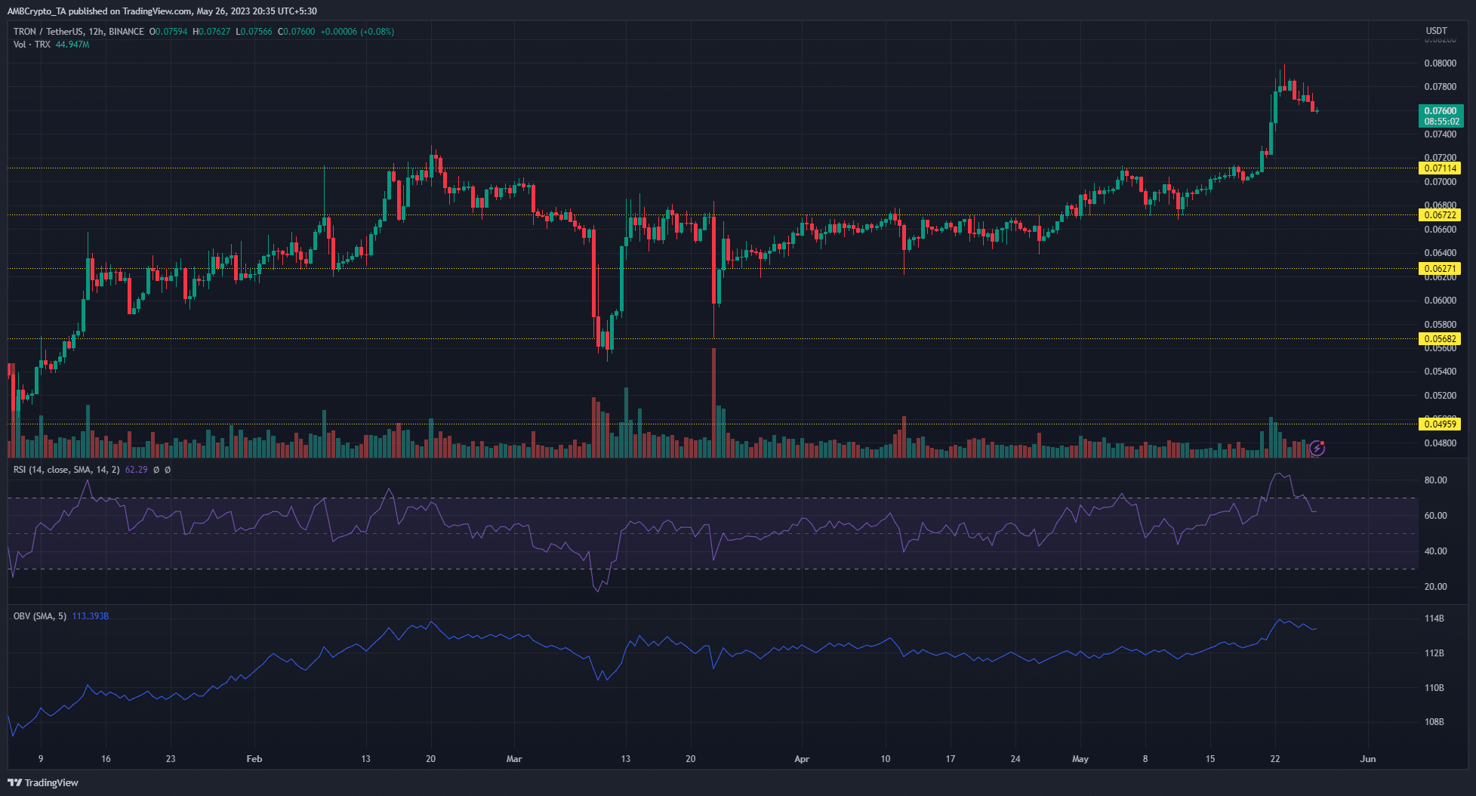Click the bar countdown 08:55:02

click(1441, 122)
